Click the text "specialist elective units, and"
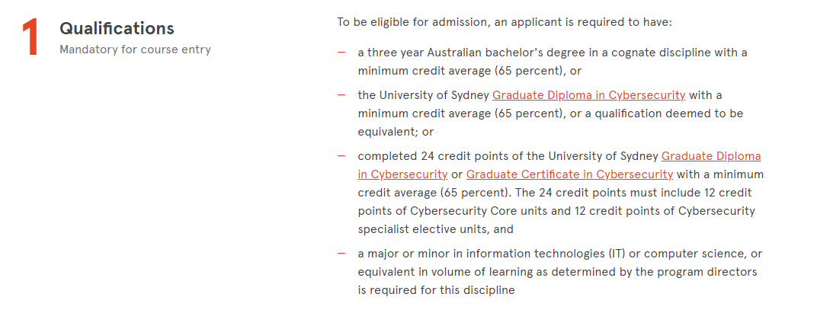Image resolution: width=817 pixels, height=310 pixels. [x=436, y=229]
